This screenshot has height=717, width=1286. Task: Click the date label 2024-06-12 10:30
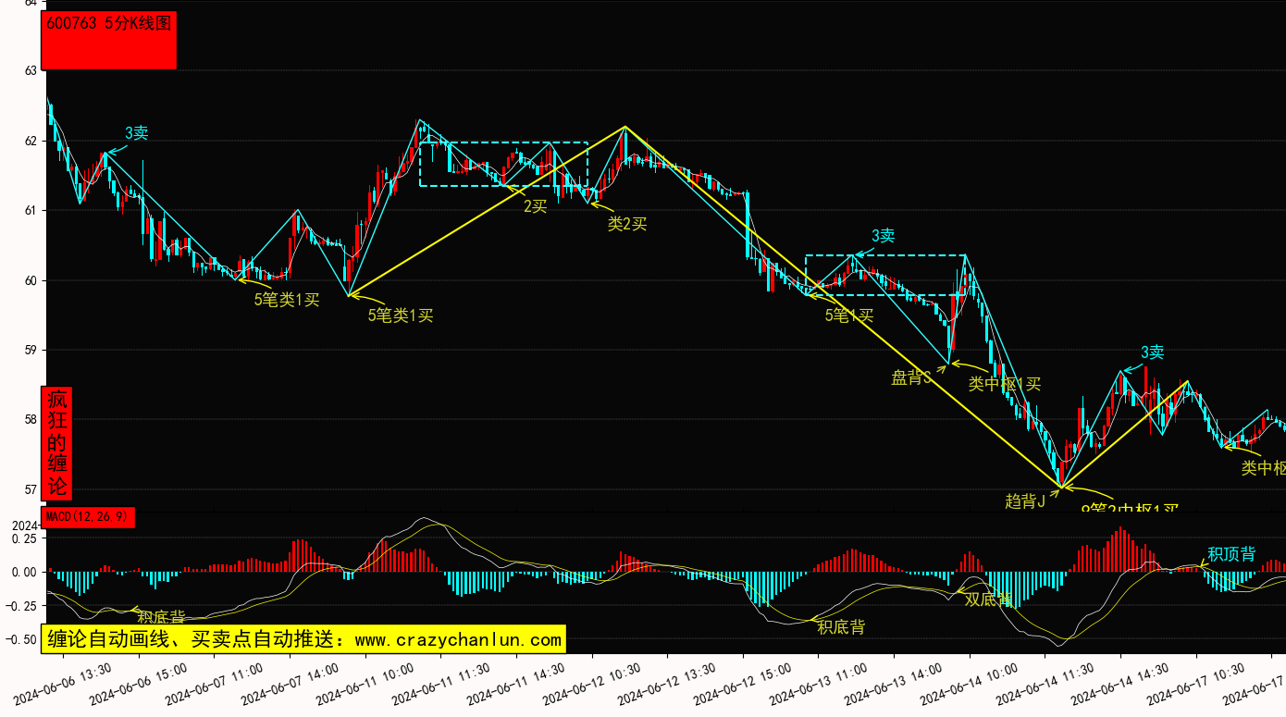[592, 683]
